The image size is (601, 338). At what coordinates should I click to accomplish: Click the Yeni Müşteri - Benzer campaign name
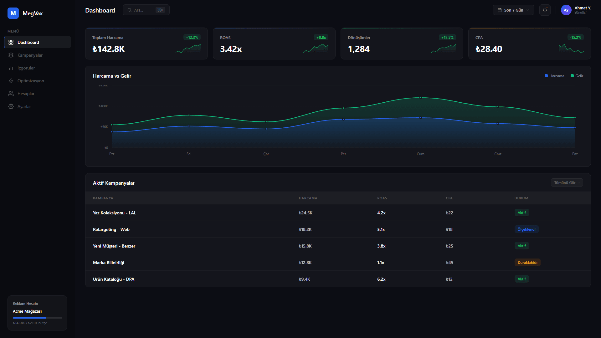click(114, 246)
